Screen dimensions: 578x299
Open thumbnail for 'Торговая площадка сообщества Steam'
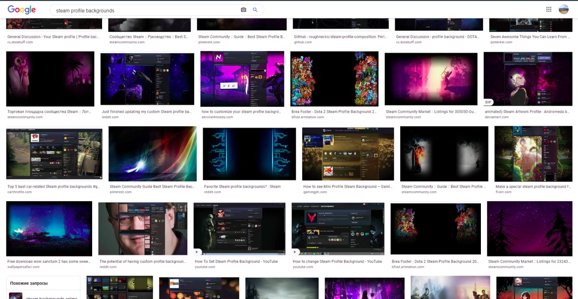click(x=50, y=79)
